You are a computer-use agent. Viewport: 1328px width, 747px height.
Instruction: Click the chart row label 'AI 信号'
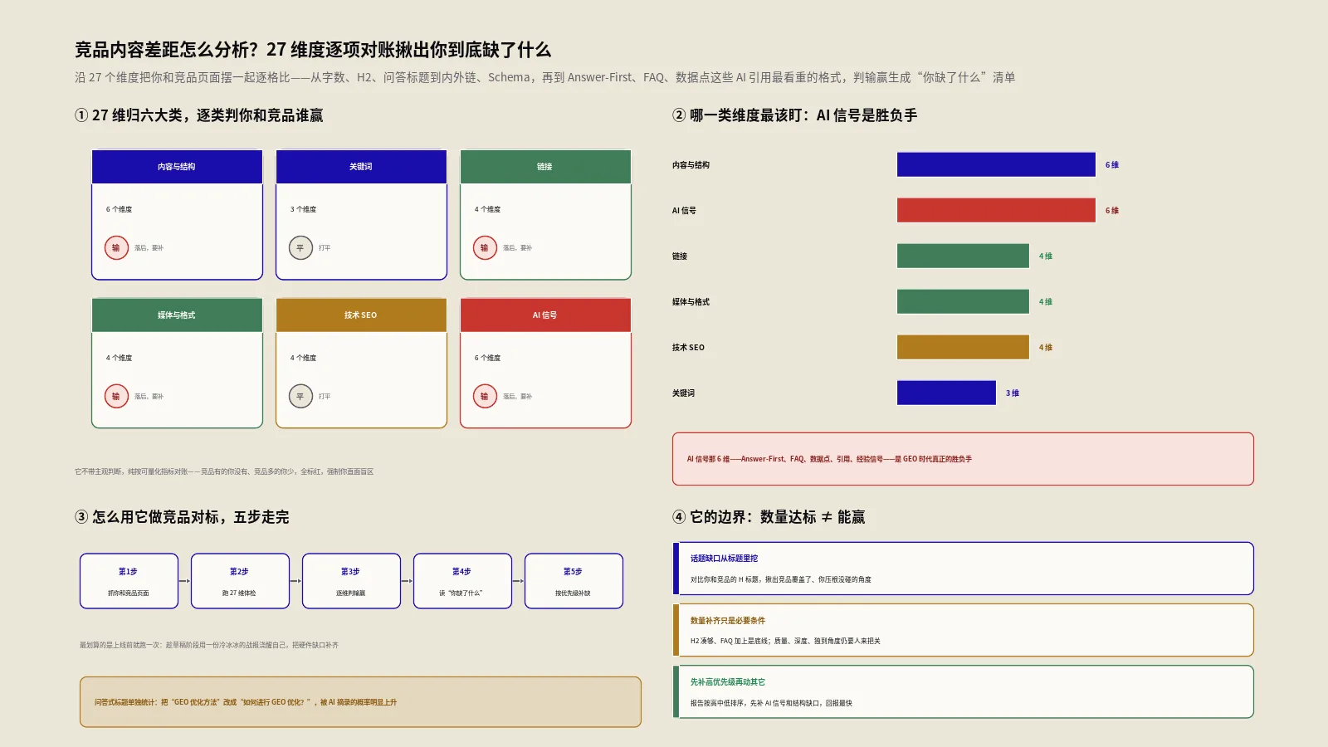[x=684, y=211]
